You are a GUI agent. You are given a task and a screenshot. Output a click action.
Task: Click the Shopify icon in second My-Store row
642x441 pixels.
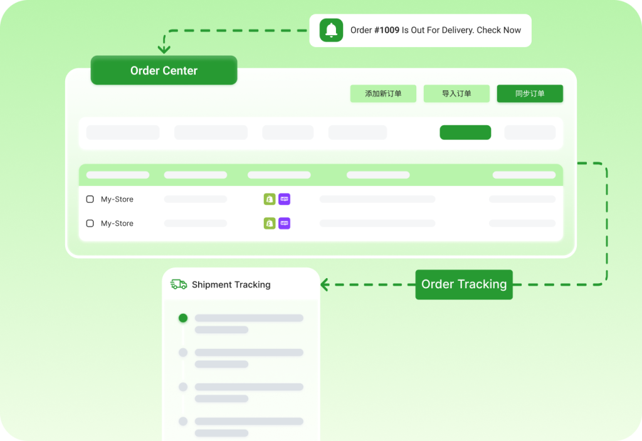click(270, 223)
